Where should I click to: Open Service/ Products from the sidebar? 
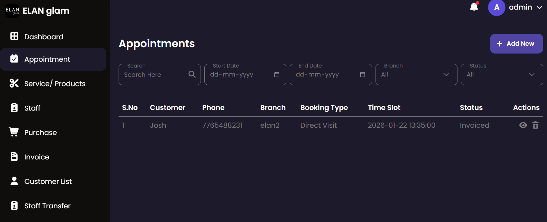pyautogui.click(x=55, y=84)
